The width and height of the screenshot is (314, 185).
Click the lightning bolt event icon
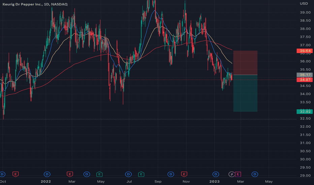point(232,174)
